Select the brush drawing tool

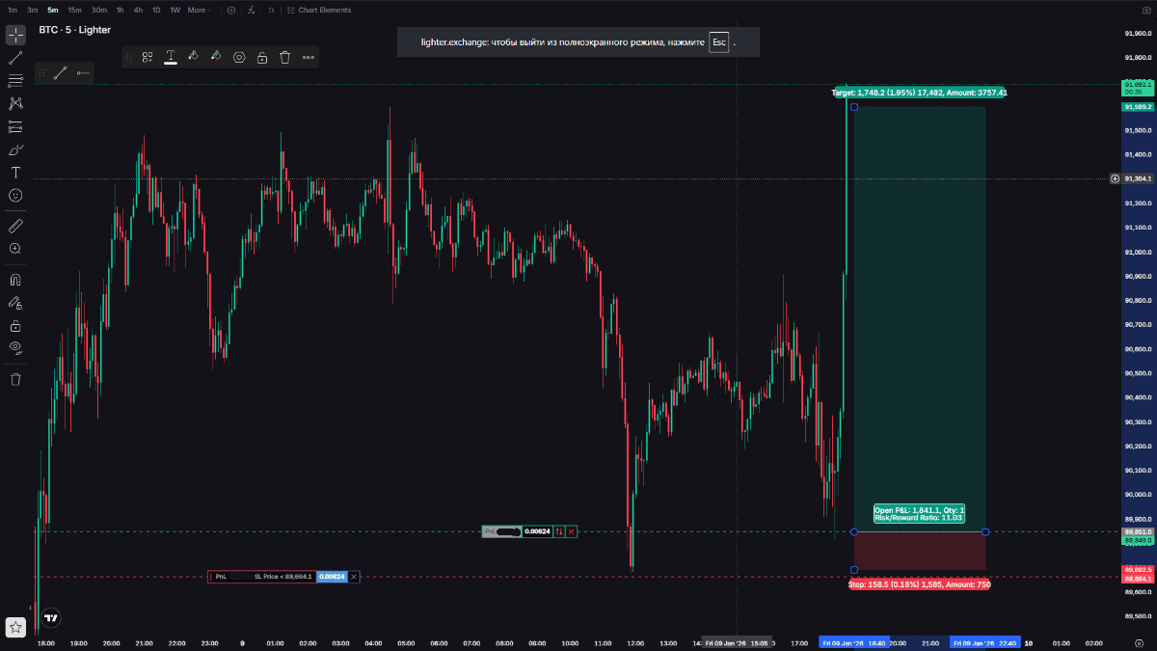[15, 149]
